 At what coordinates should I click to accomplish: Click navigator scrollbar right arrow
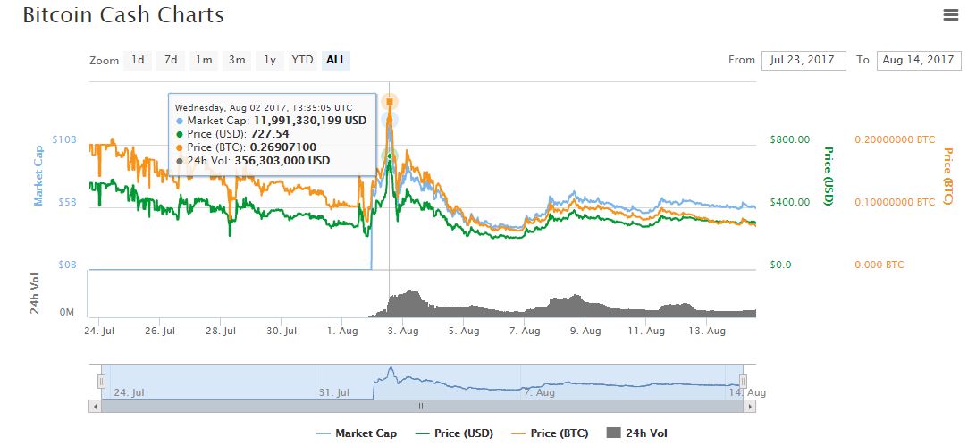750,406
